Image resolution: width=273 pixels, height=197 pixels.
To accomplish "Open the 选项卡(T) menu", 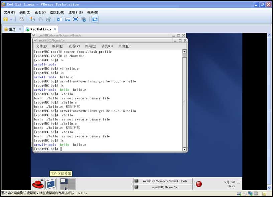I will coord(76,12).
